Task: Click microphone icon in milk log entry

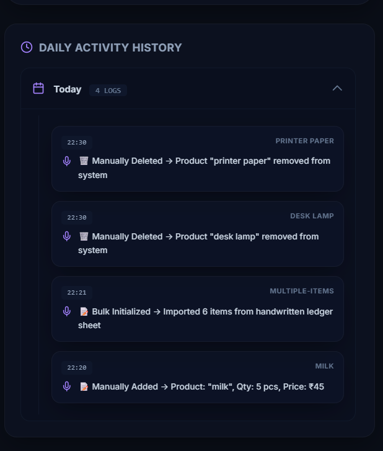Action: click(x=67, y=386)
